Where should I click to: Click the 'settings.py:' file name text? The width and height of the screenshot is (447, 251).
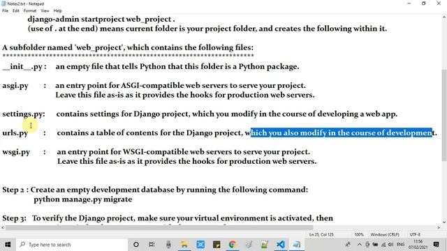pos(24,114)
